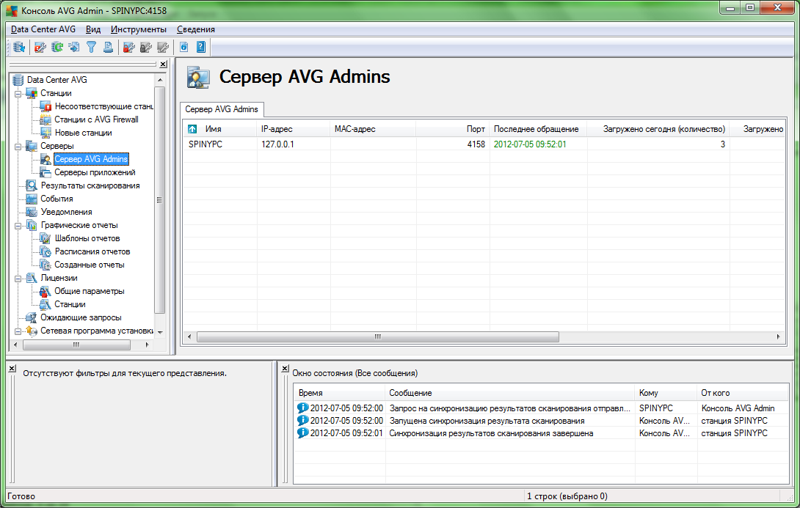Click the blue info page toolbar icon

click(184, 48)
